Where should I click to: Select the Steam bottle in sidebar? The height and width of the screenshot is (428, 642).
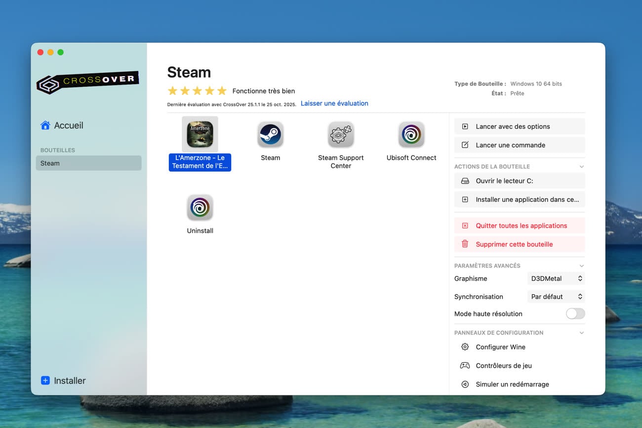click(88, 164)
